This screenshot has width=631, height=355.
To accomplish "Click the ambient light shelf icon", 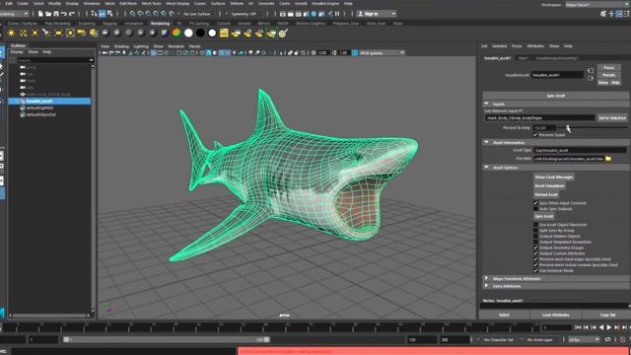I will (x=11, y=33).
